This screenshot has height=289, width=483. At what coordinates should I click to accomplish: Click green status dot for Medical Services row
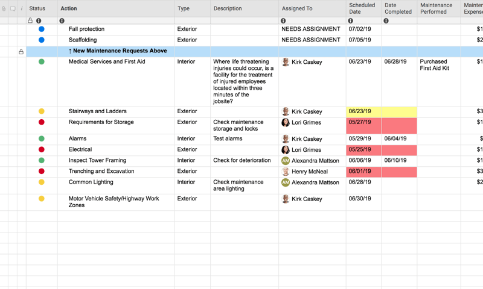(x=41, y=61)
